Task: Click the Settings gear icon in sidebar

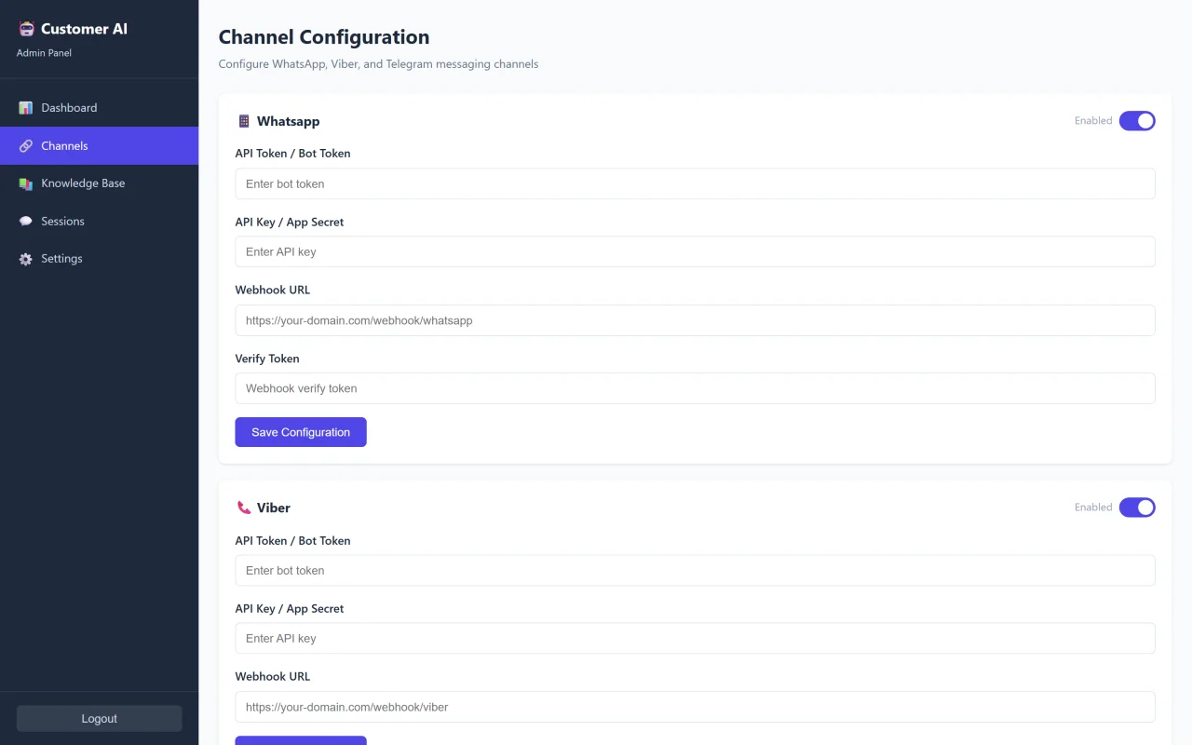Action: pos(26,259)
